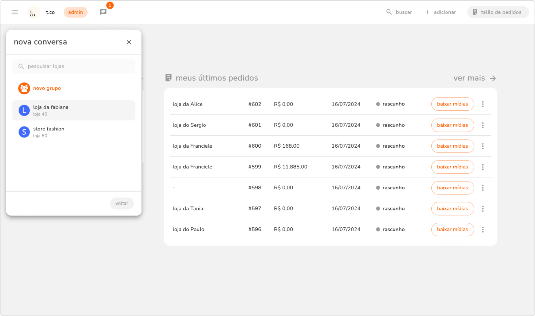535x316 pixels.
Task: Click the buscar search icon
Action: tap(389, 12)
